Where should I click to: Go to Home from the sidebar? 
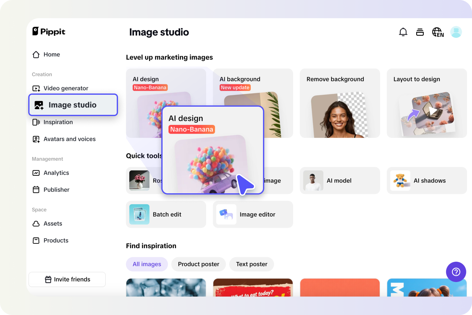tap(51, 54)
